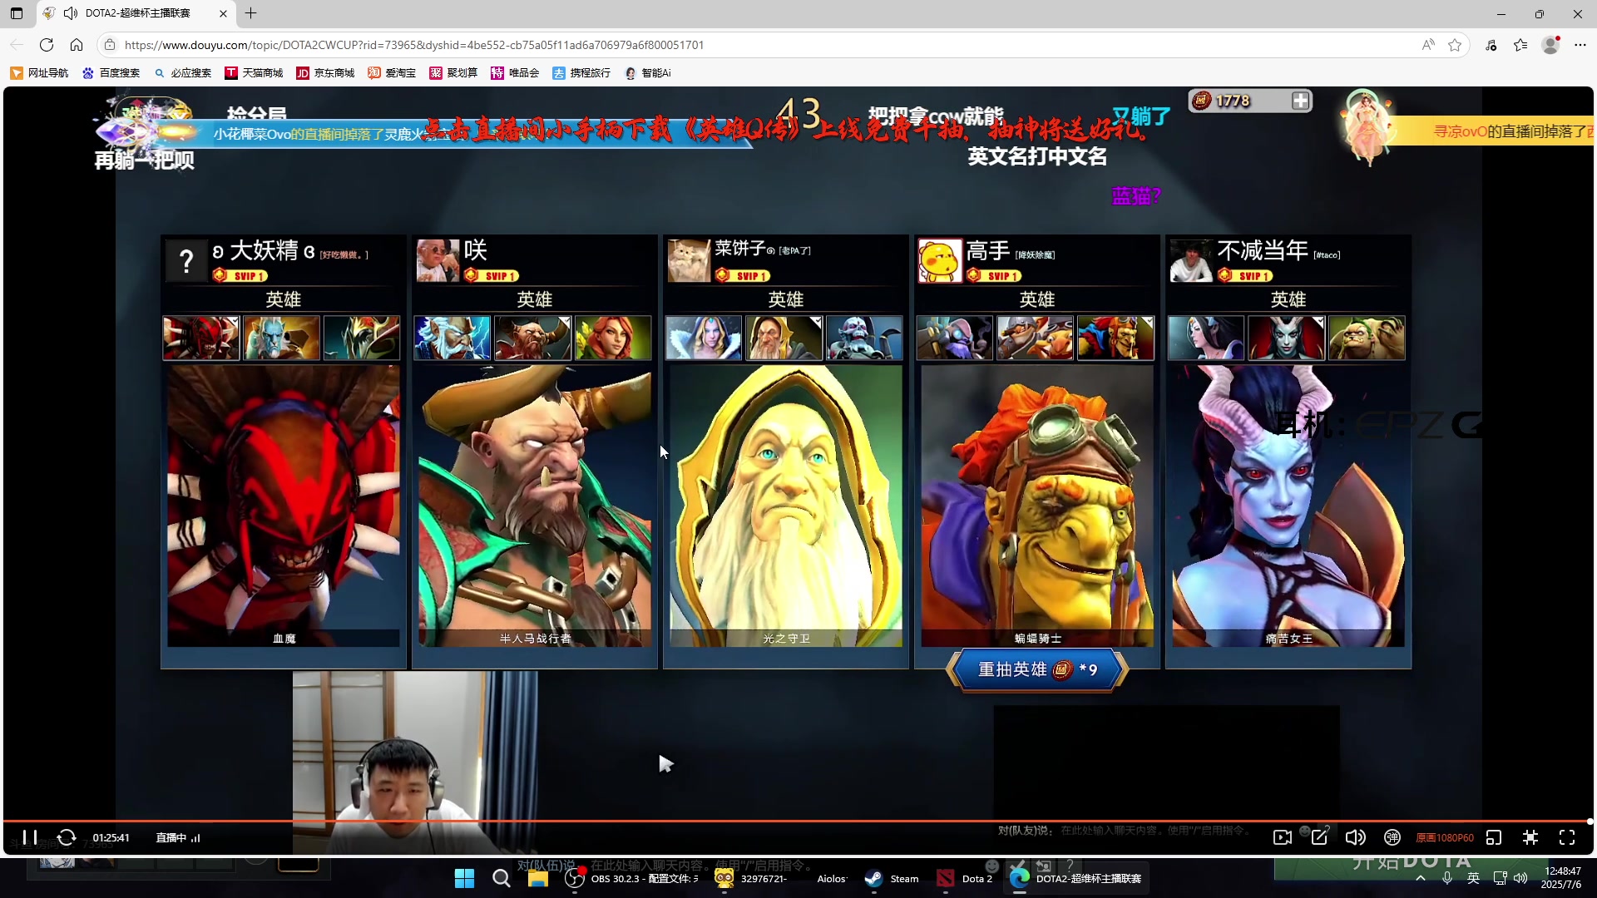Click the live progress bar end marker
The image size is (1597, 898).
point(1590,822)
